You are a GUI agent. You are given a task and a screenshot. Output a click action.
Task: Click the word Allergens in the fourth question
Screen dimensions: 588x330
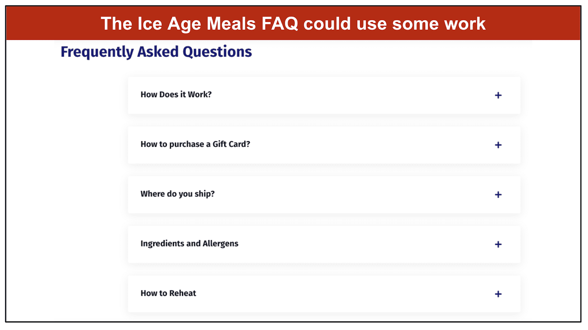coord(220,244)
